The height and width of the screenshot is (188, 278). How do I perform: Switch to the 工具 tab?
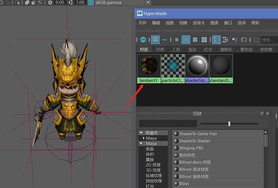(x=176, y=50)
